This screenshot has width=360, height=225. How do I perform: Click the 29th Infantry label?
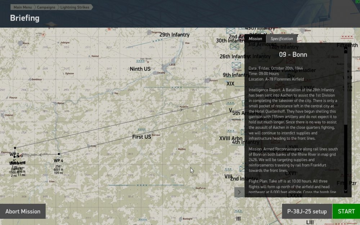[x=175, y=35]
